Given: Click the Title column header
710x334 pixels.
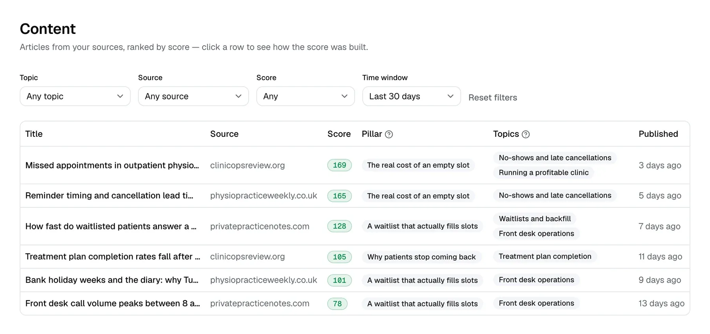Looking at the screenshot, I should 34,134.
